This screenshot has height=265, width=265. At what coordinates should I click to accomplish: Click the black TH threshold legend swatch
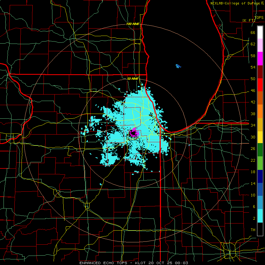260,229
